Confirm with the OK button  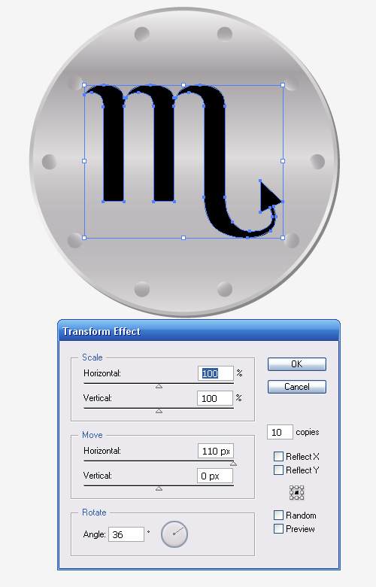297,364
